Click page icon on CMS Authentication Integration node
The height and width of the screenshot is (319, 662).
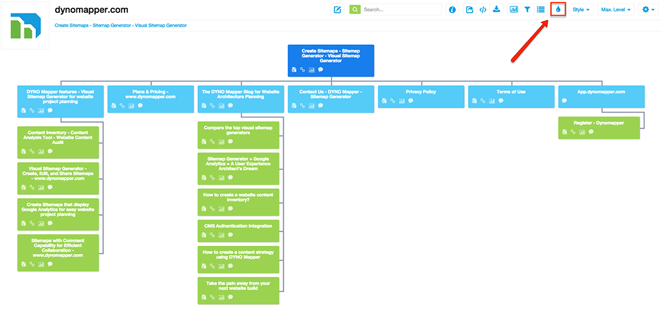pyautogui.click(x=204, y=234)
